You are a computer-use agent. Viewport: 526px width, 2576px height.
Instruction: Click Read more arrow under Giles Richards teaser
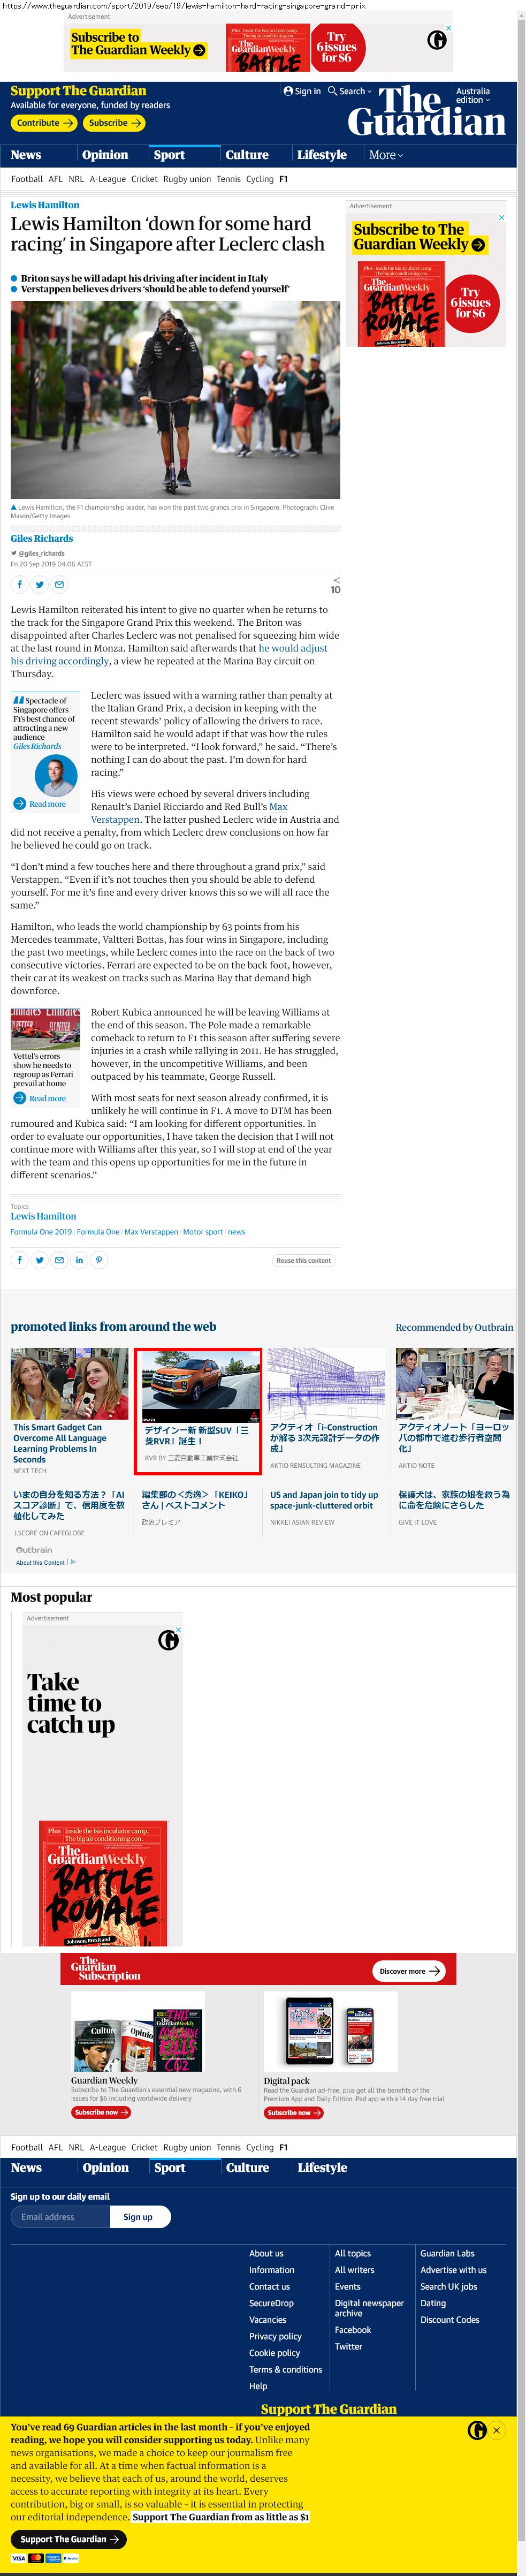click(19, 804)
